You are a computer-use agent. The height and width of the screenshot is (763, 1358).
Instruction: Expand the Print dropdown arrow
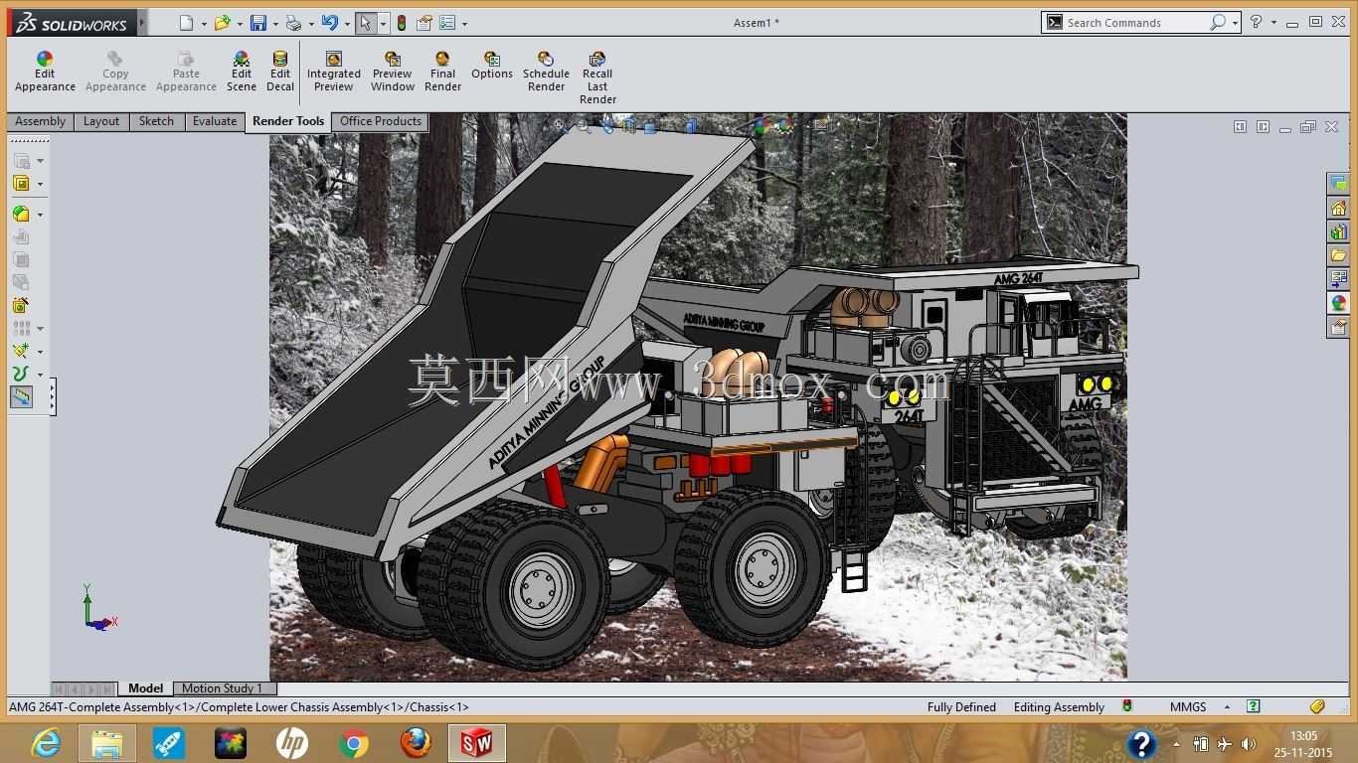point(311,24)
